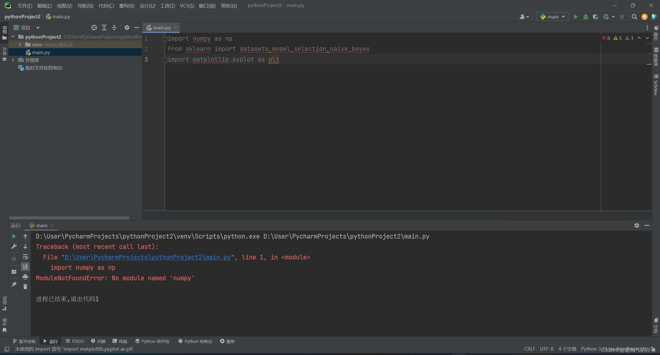Screen dimensions: 660x355
Task: Switch to the Python 软件包 tab
Action: point(152,341)
